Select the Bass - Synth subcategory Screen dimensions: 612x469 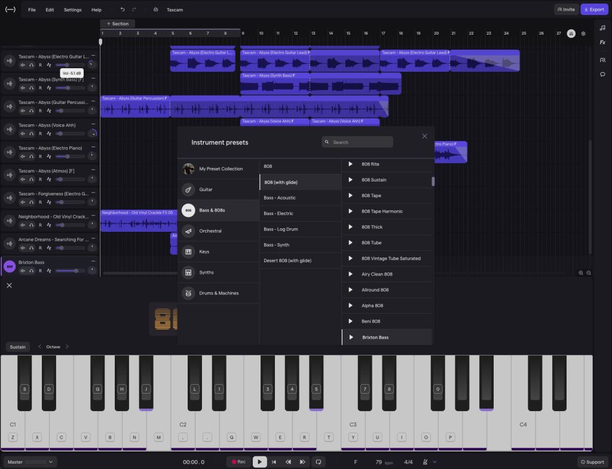[300, 245]
